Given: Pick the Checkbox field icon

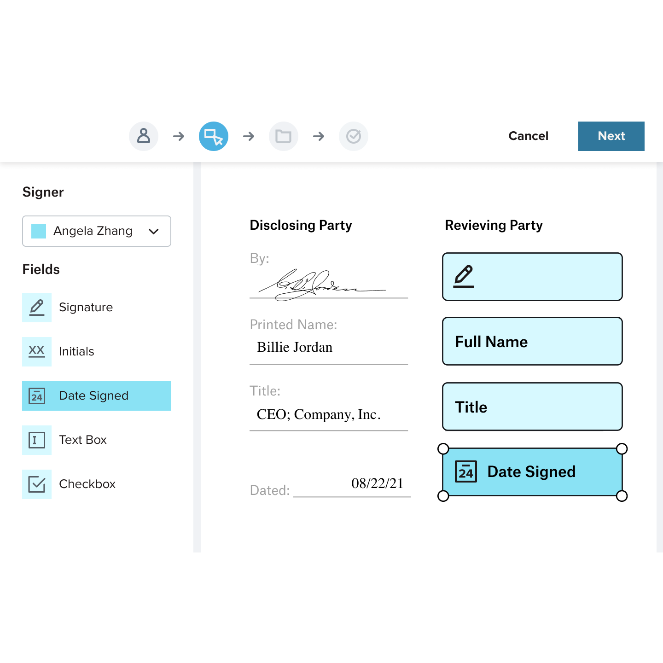Looking at the screenshot, I should point(37,484).
